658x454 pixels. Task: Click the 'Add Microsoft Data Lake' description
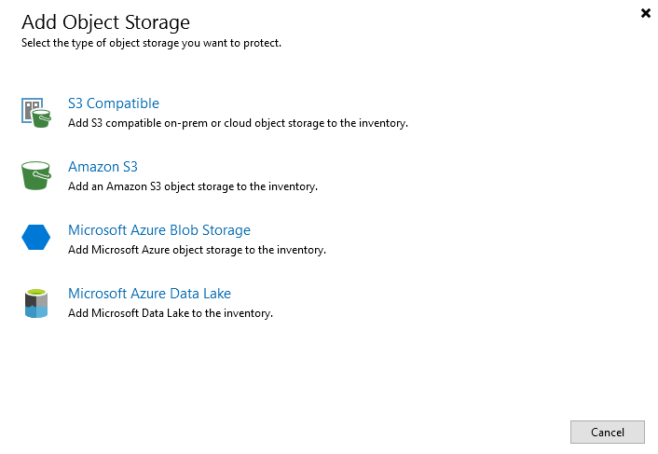point(171,313)
